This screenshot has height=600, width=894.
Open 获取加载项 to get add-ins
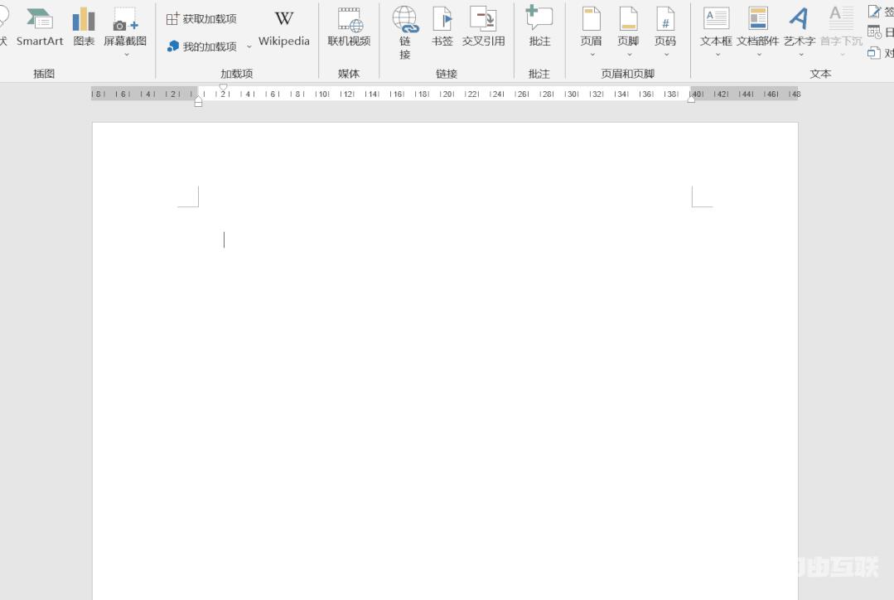click(201, 19)
